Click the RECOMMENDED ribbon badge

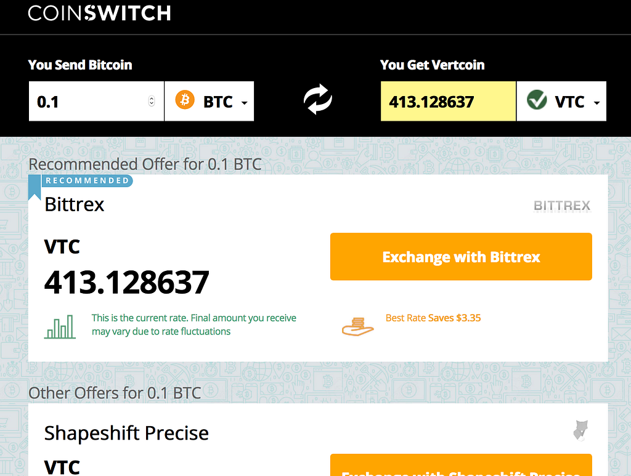click(x=87, y=180)
